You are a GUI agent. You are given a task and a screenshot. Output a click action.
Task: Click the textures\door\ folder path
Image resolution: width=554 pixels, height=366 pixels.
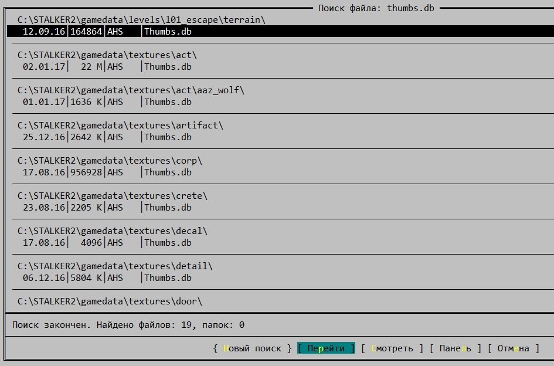tap(110, 301)
